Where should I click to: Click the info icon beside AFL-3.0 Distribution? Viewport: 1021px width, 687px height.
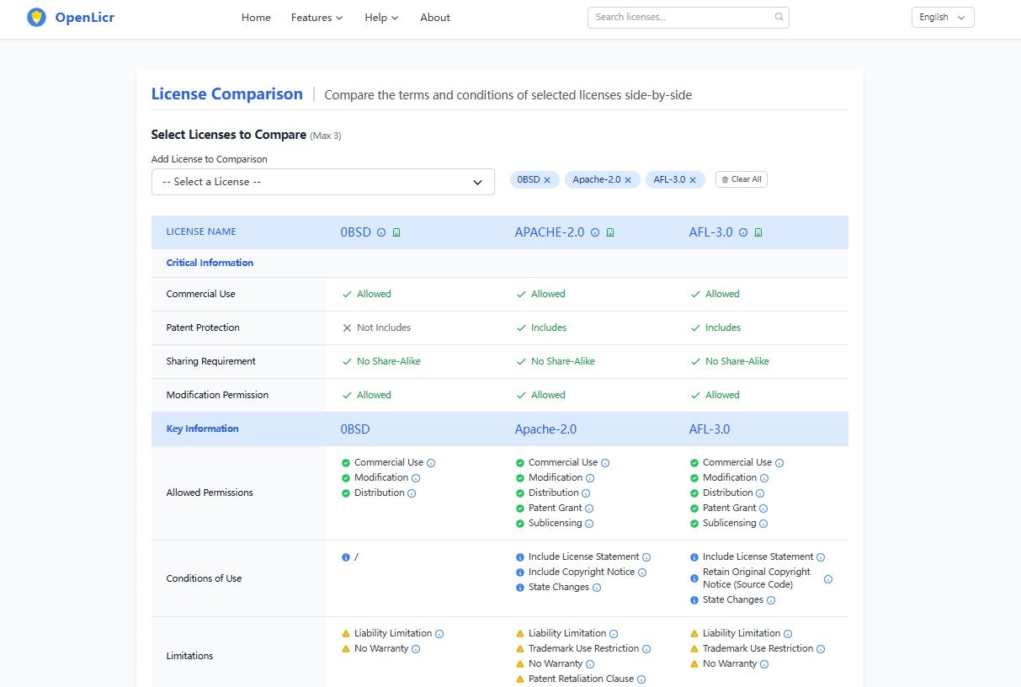[760, 493]
